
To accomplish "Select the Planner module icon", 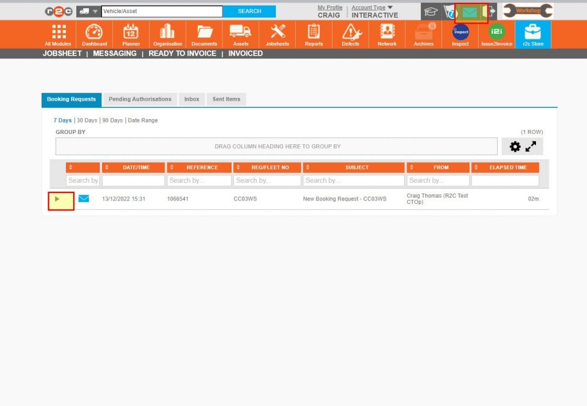I will point(131,33).
